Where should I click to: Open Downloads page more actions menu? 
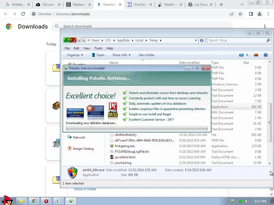(265, 26)
